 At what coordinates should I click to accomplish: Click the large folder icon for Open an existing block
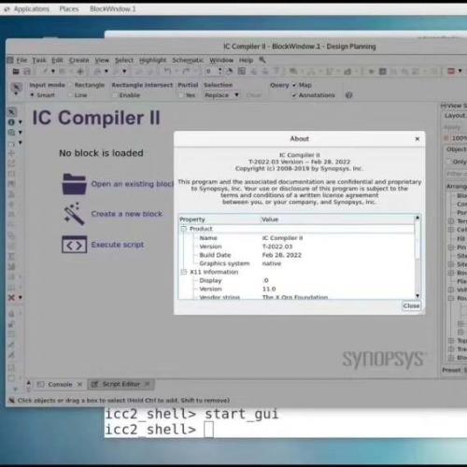pyautogui.click(x=74, y=184)
